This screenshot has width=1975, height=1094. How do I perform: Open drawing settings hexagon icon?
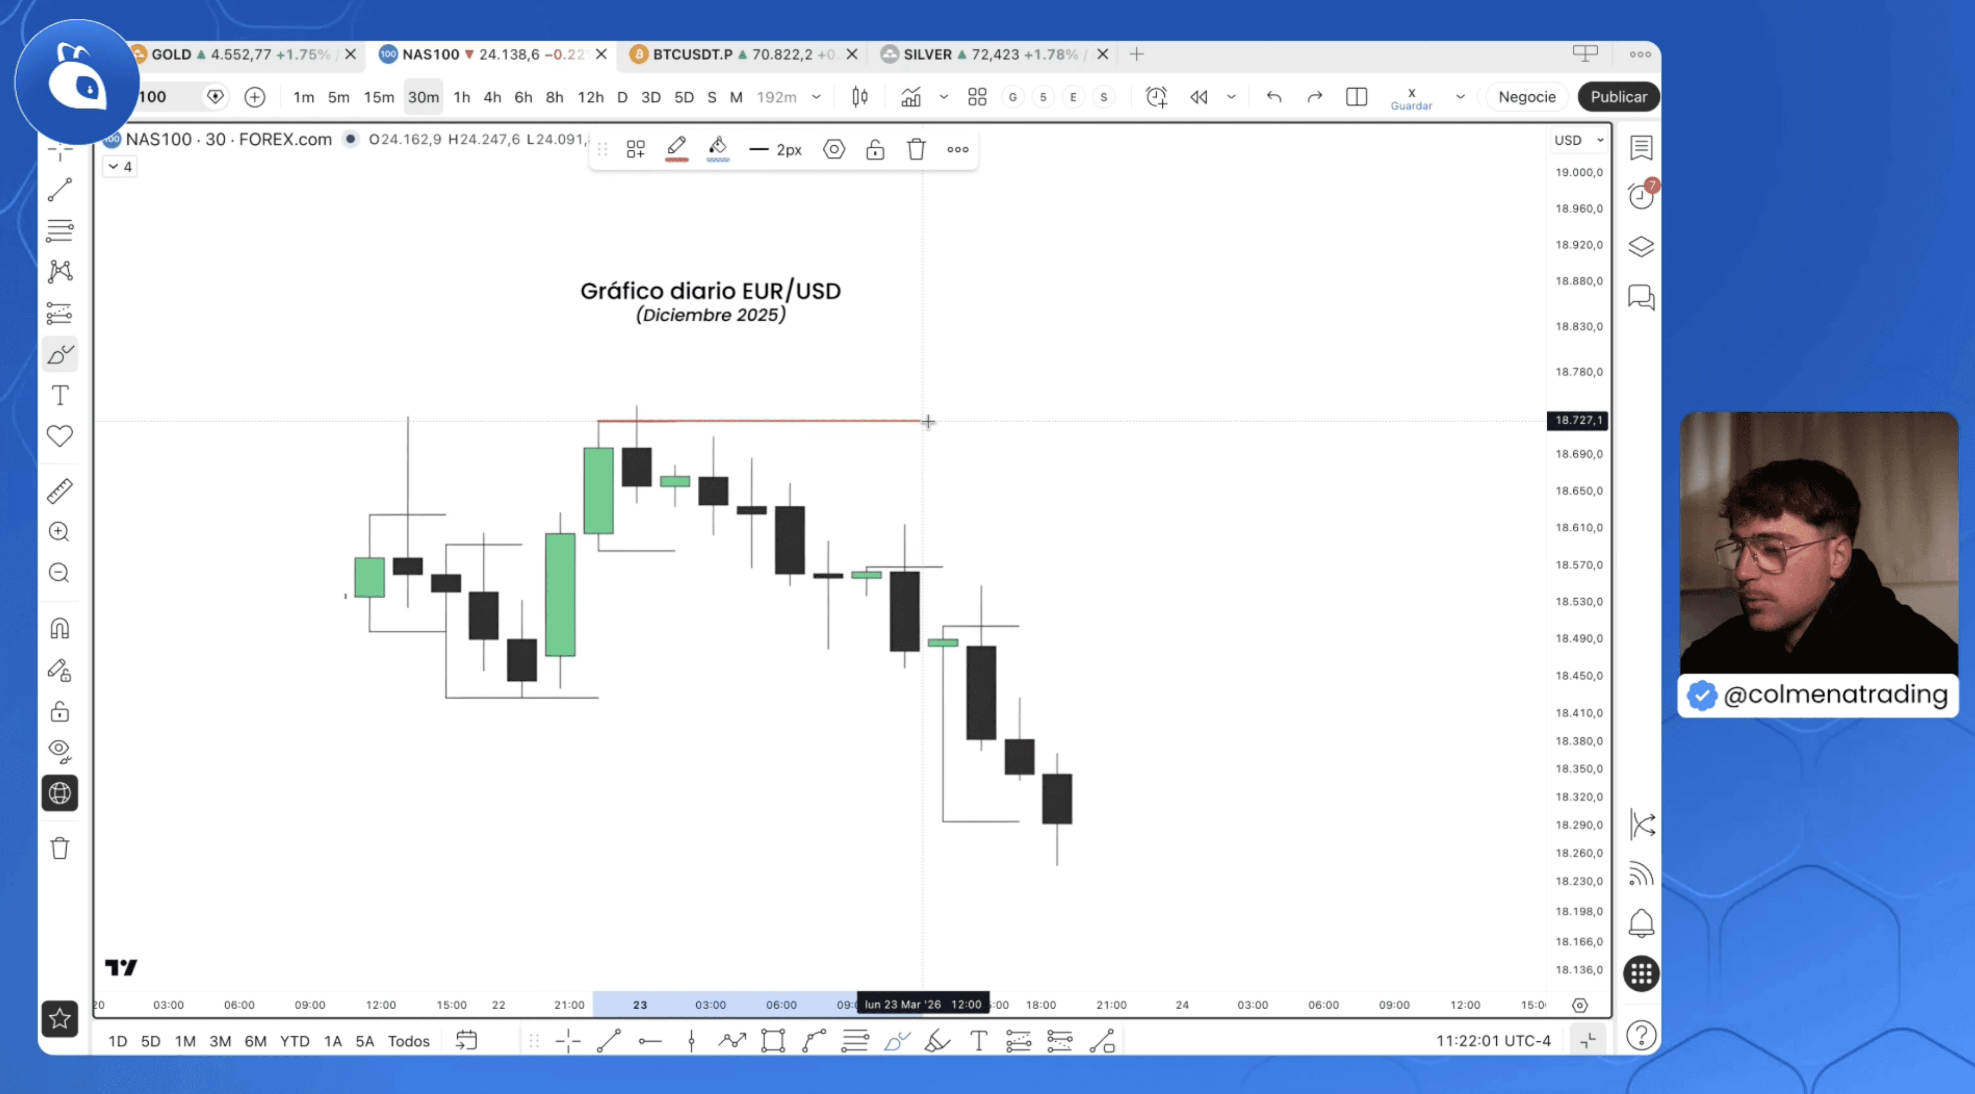pos(834,149)
